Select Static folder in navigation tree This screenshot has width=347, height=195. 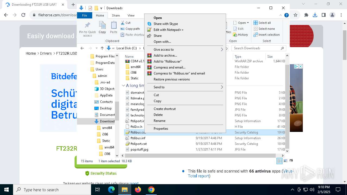(x=103, y=141)
